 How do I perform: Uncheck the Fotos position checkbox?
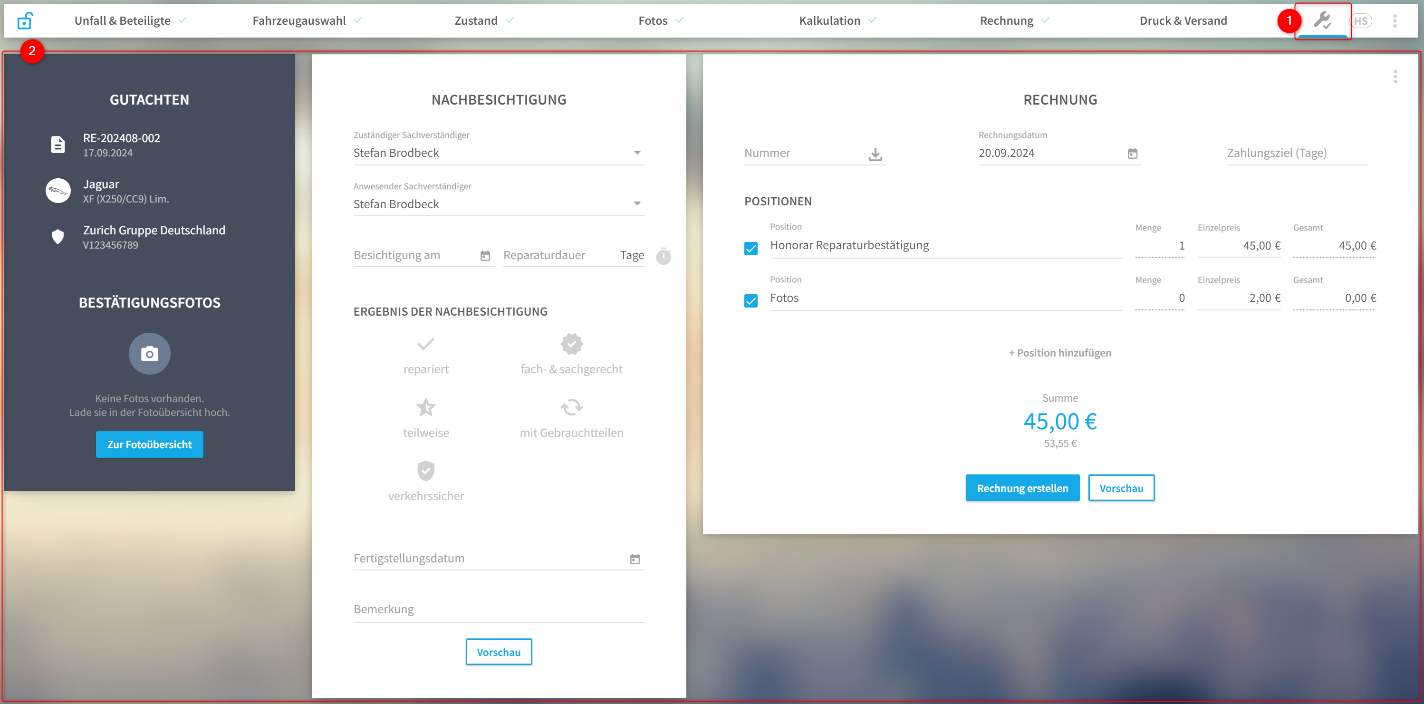(750, 301)
